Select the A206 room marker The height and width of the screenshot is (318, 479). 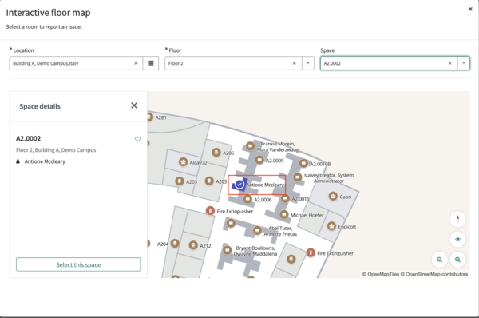point(216,152)
